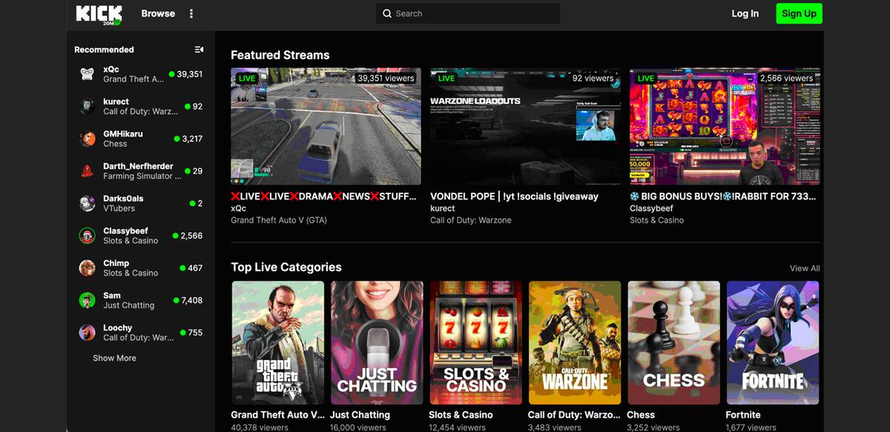890x432 pixels.
Task: Open the Browse menu item
Action: (x=158, y=13)
